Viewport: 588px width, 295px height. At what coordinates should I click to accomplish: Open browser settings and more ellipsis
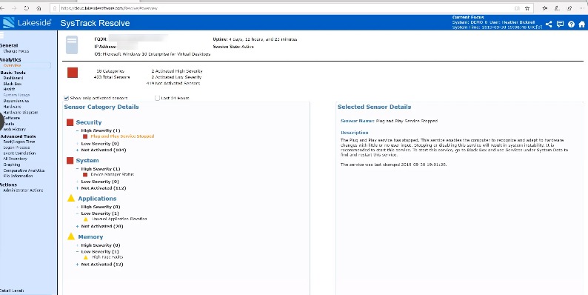click(582, 8)
